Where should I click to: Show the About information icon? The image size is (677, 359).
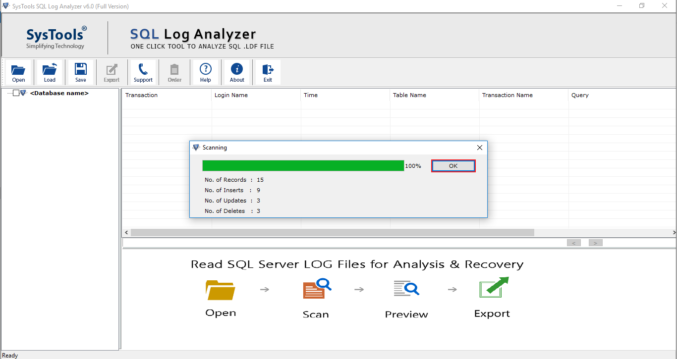click(x=237, y=72)
